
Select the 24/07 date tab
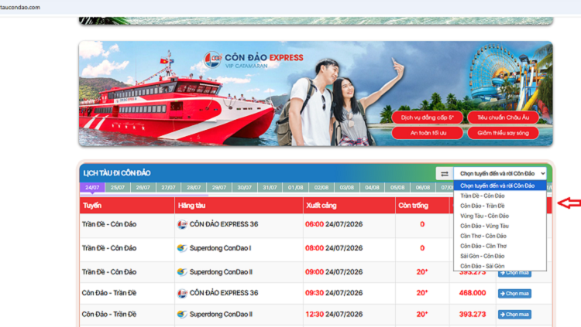click(x=92, y=188)
